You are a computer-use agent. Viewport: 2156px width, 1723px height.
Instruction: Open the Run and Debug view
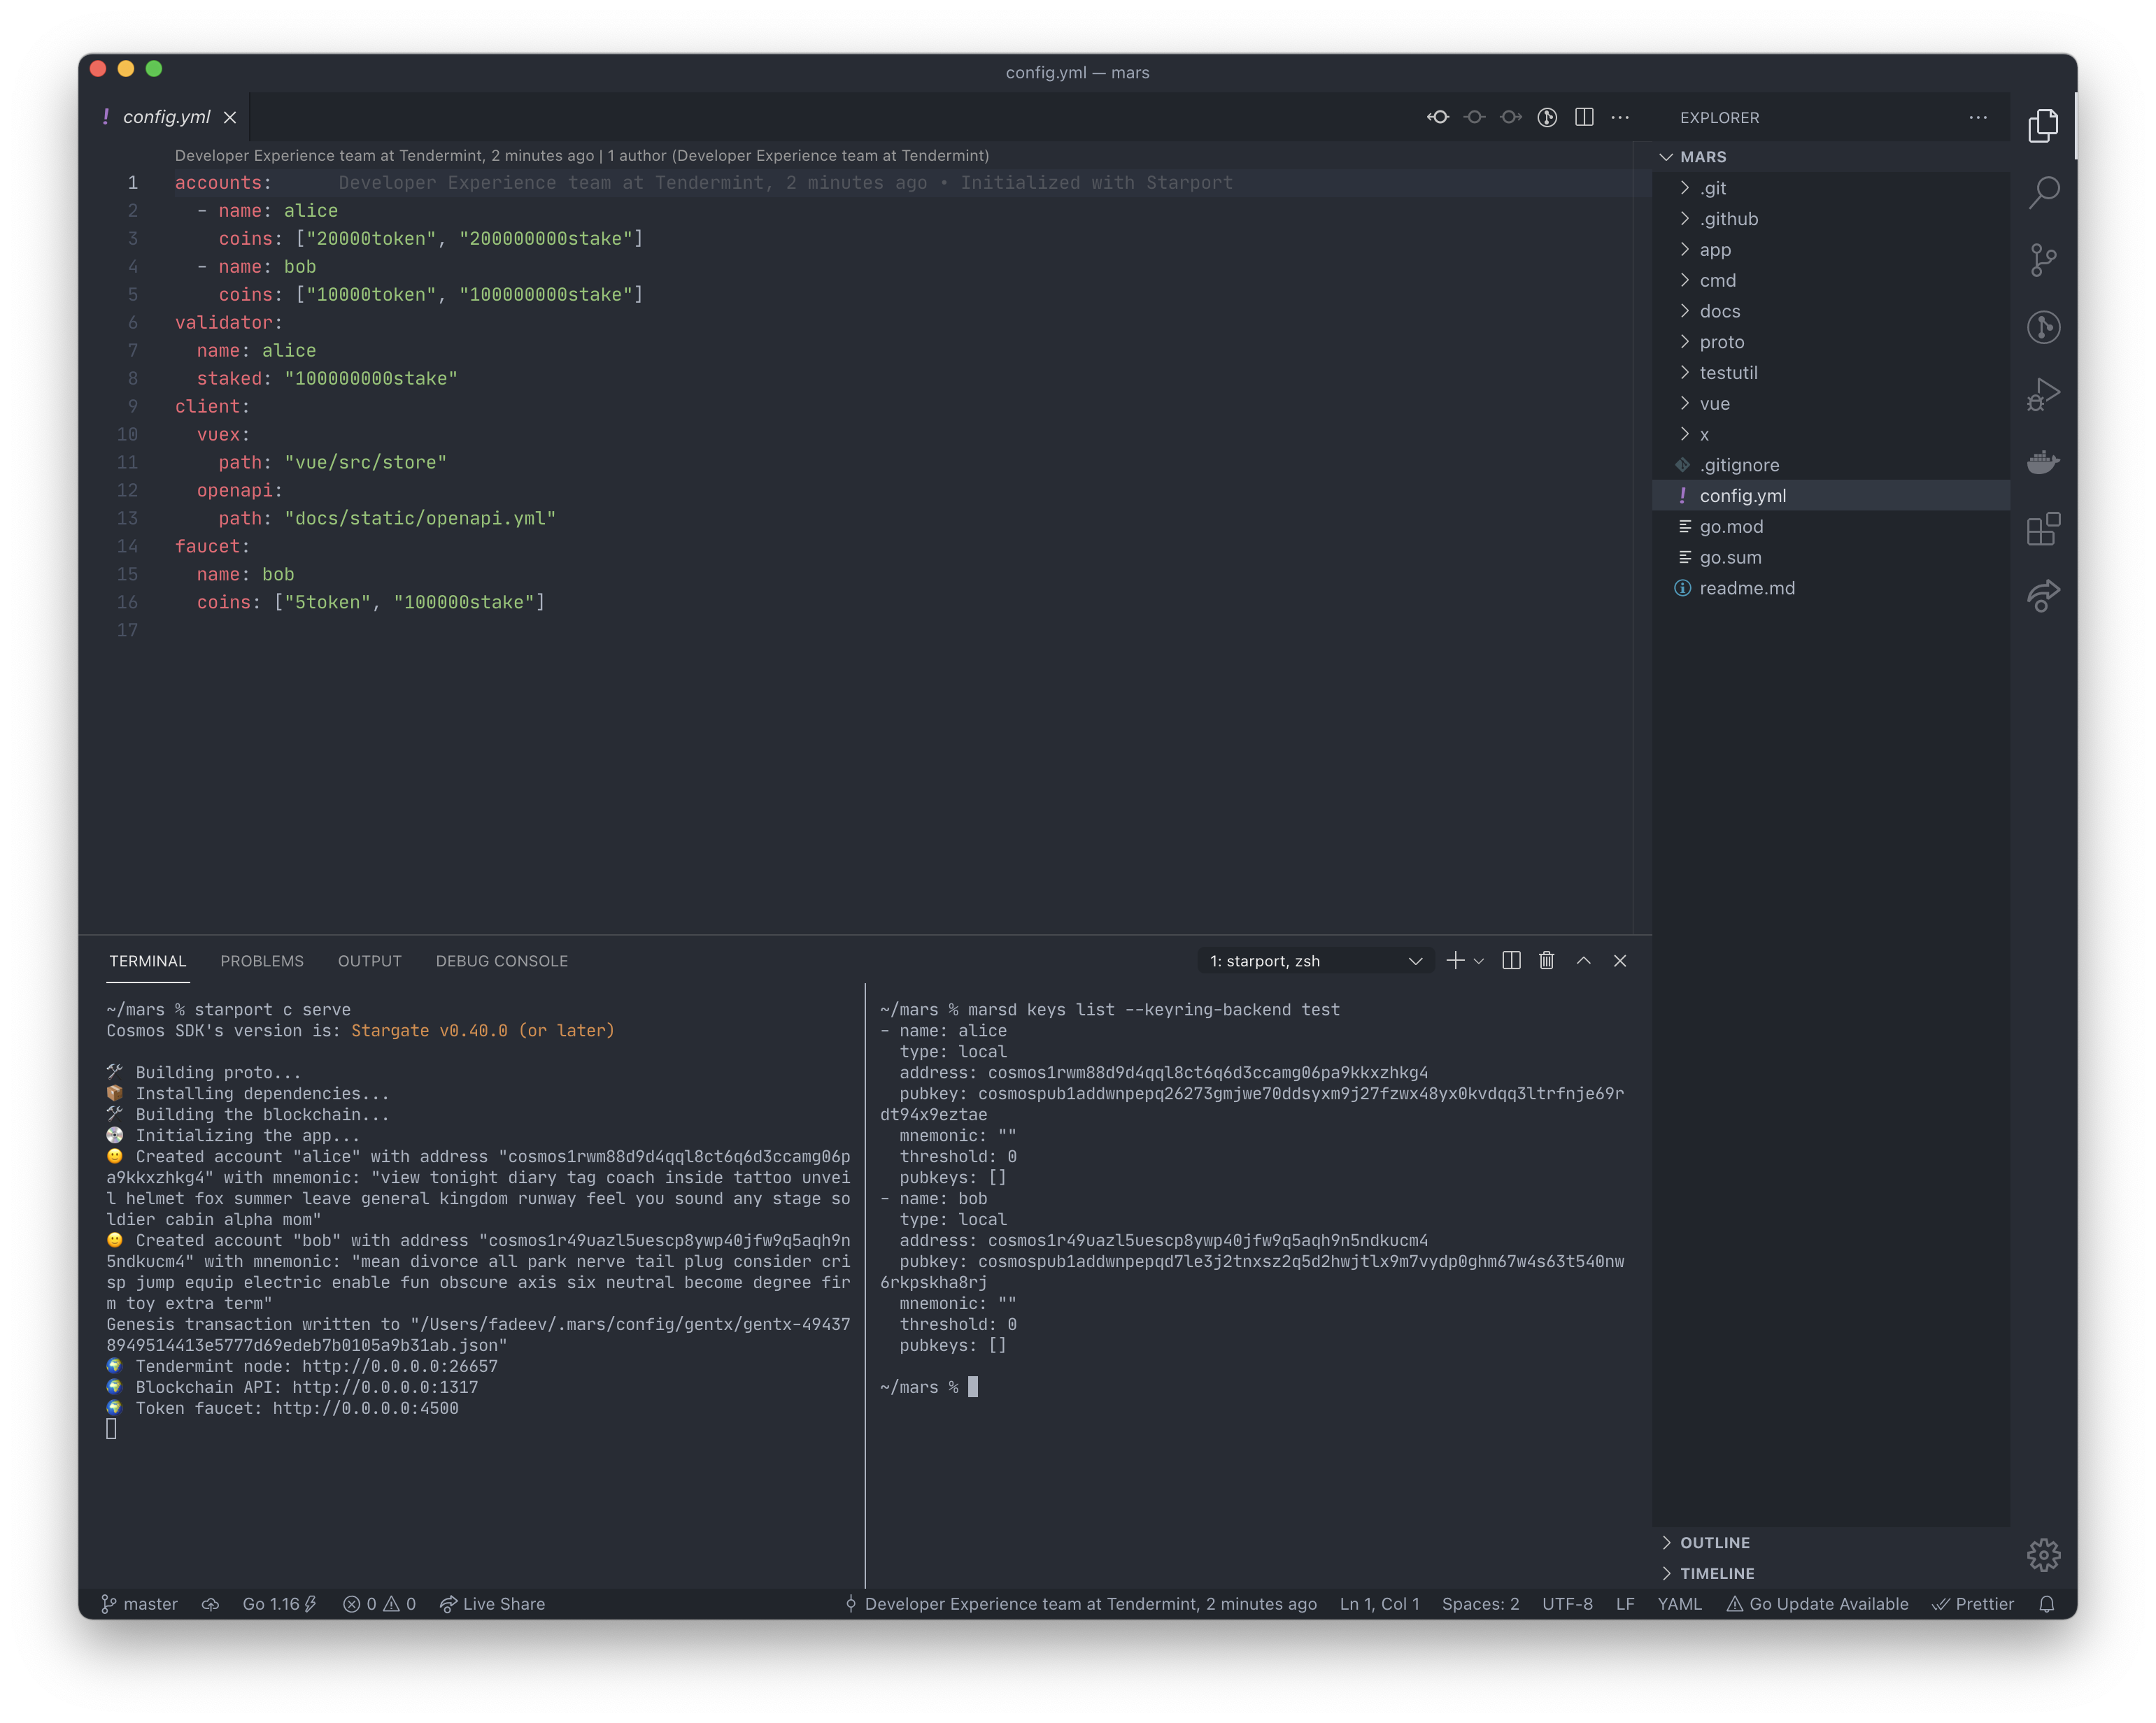click(2044, 393)
